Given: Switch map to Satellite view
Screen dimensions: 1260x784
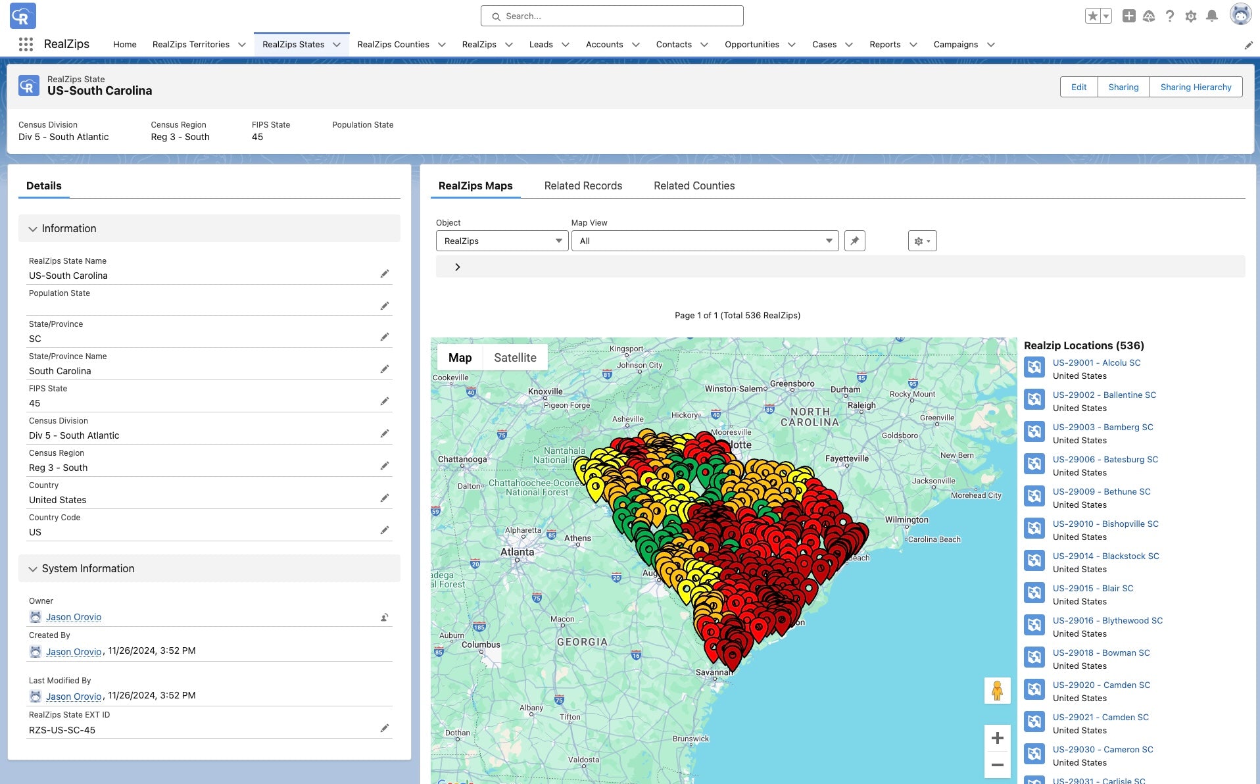Looking at the screenshot, I should pyautogui.click(x=515, y=357).
